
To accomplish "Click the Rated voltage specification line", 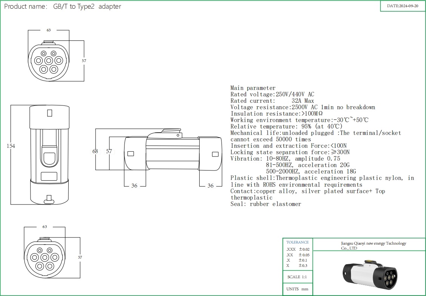I will pyautogui.click(x=272, y=95).
